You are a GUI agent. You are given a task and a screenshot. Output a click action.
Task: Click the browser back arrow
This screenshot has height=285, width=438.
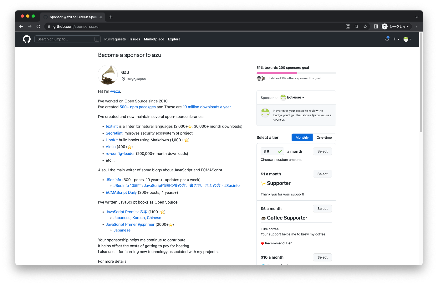[x=21, y=27]
